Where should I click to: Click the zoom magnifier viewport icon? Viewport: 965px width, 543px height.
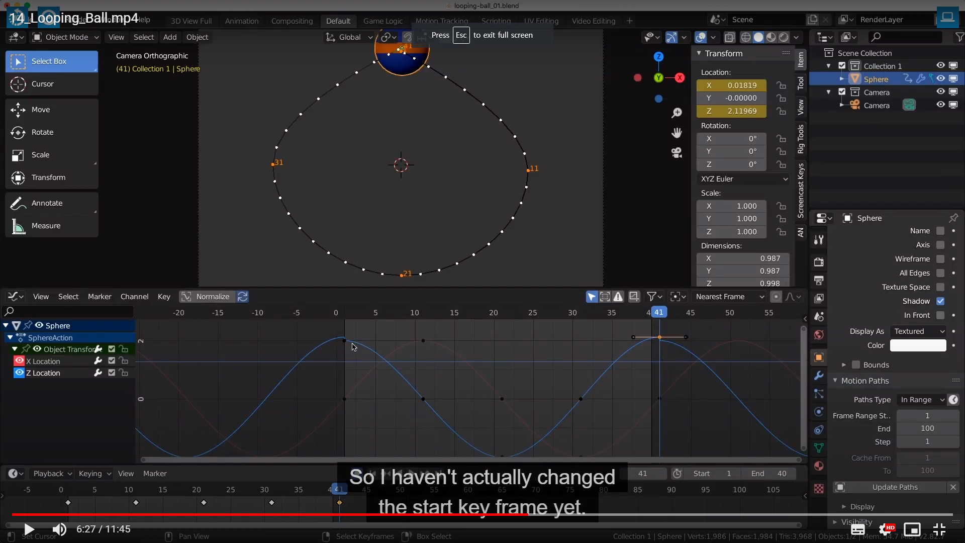pos(677,113)
